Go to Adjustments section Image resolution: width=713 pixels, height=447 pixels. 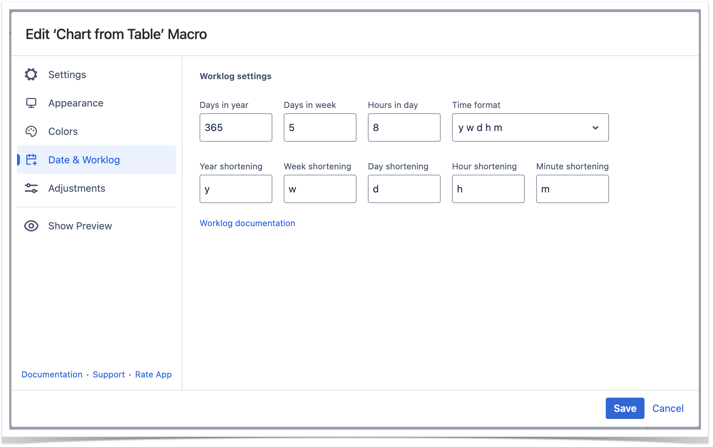pyautogui.click(x=77, y=188)
